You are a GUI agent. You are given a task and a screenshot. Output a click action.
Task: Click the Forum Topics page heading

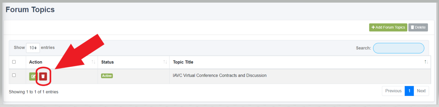pos(30,10)
